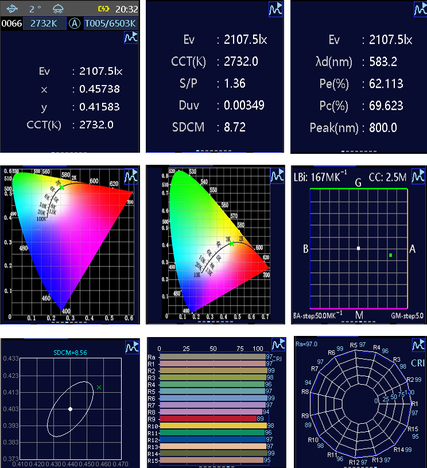Tap spectrum icon on the LBi/CC grid panel
Screen dimensions: 427x468
point(419,176)
